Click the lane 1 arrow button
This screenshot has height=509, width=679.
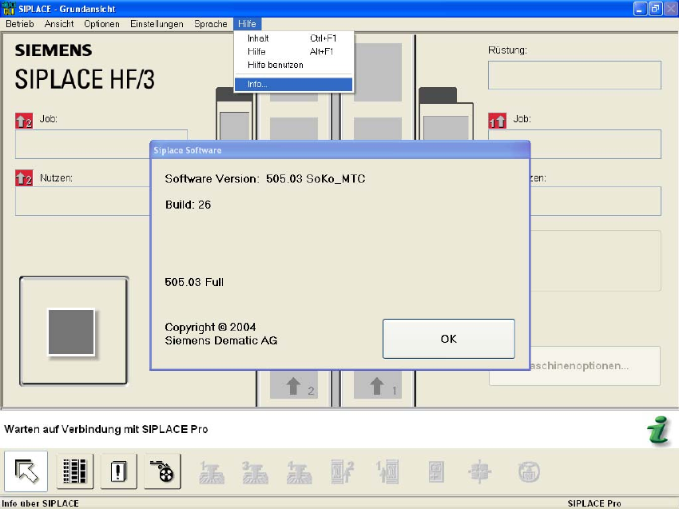[x=378, y=385]
